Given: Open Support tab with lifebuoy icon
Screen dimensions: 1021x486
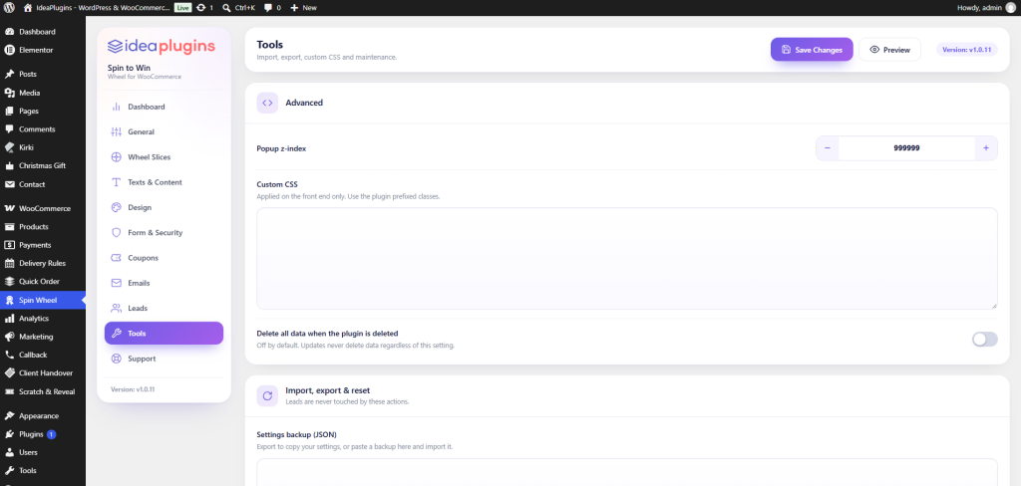Looking at the screenshot, I should pos(165,359).
